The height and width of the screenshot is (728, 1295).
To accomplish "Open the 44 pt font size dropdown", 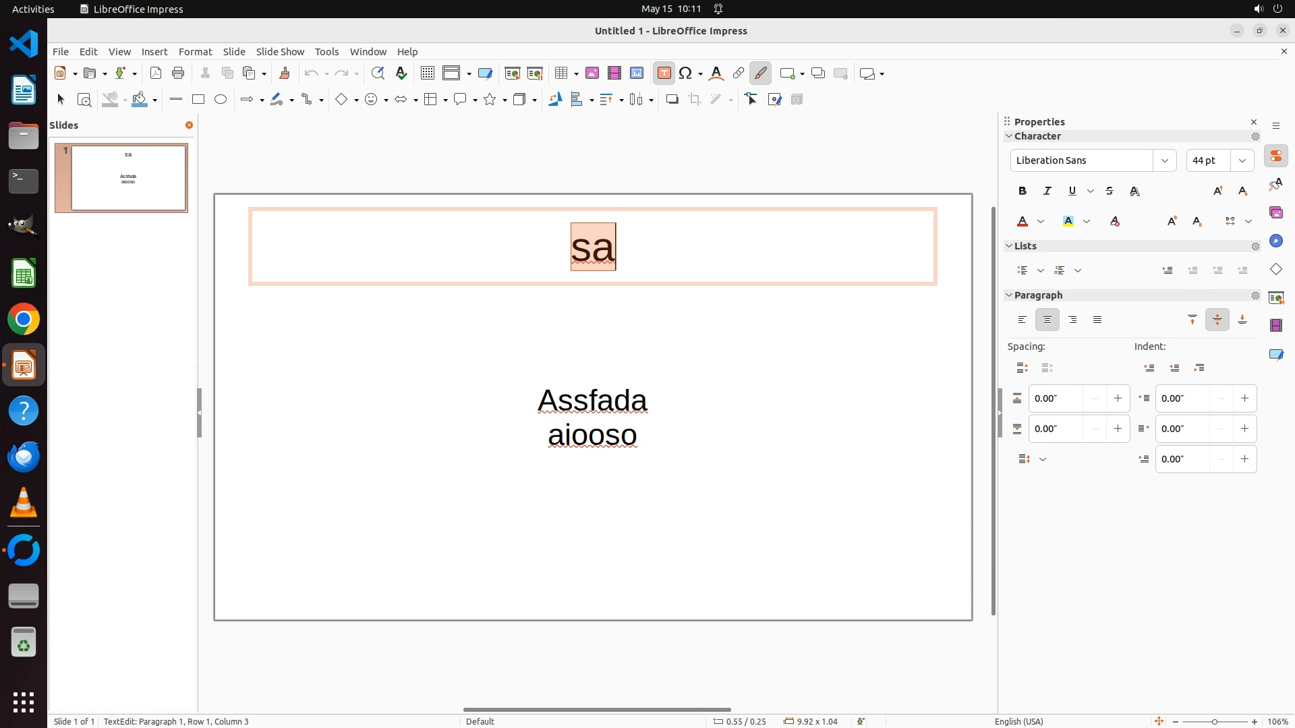I will pos(1242,160).
